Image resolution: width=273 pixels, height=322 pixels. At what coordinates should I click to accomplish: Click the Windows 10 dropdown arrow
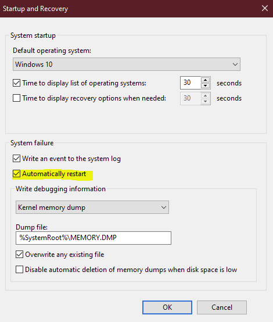coord(235,65)
